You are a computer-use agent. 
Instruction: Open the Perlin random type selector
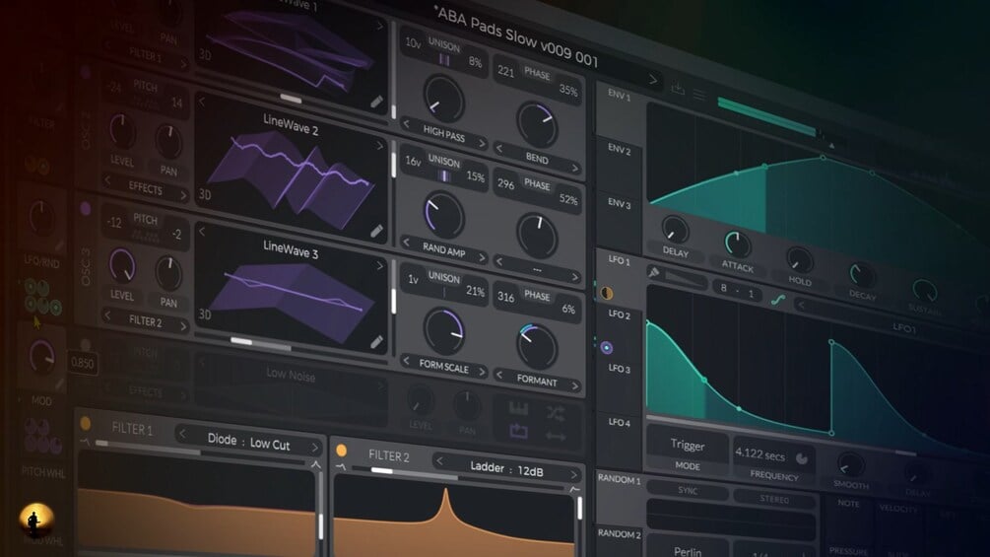[688, 551]
